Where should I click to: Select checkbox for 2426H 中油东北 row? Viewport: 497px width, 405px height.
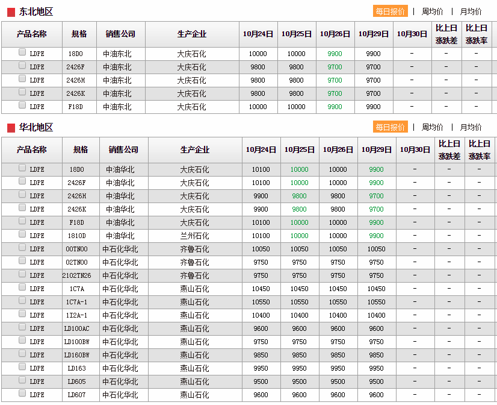22,78
